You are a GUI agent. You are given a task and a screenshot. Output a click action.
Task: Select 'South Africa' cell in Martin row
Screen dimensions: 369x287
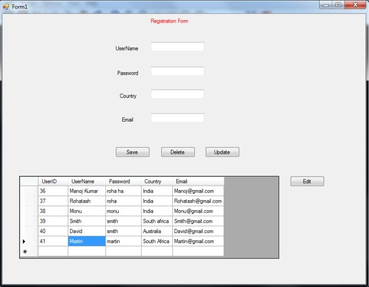157,241
